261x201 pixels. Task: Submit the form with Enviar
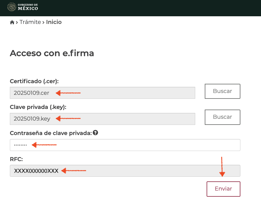point(223,189)
